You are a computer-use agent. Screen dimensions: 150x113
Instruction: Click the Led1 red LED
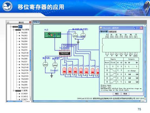click(x=70, y=70)
